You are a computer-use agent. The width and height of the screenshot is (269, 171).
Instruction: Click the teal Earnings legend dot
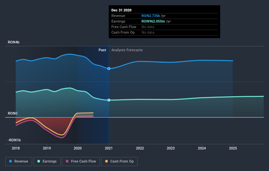[x=39, y=161]
